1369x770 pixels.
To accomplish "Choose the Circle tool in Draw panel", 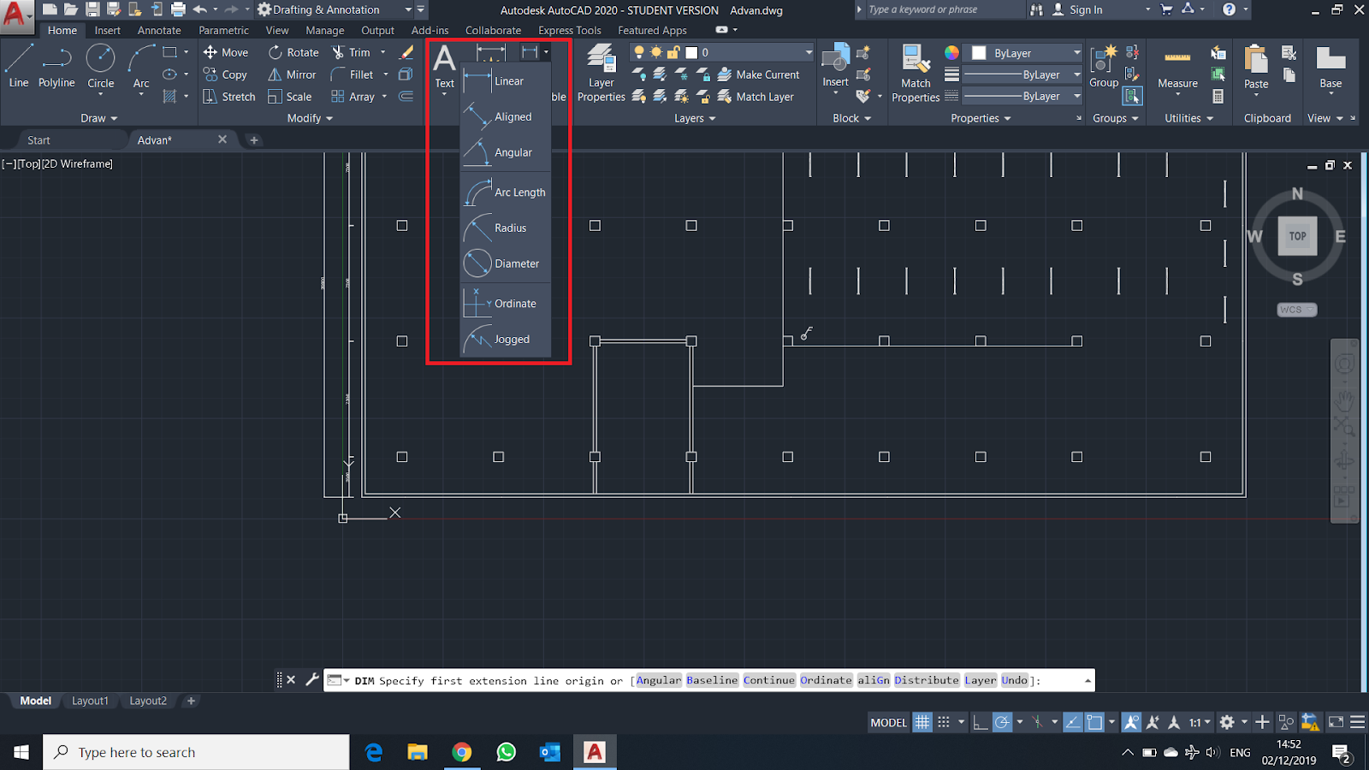I will coord(100,66).
